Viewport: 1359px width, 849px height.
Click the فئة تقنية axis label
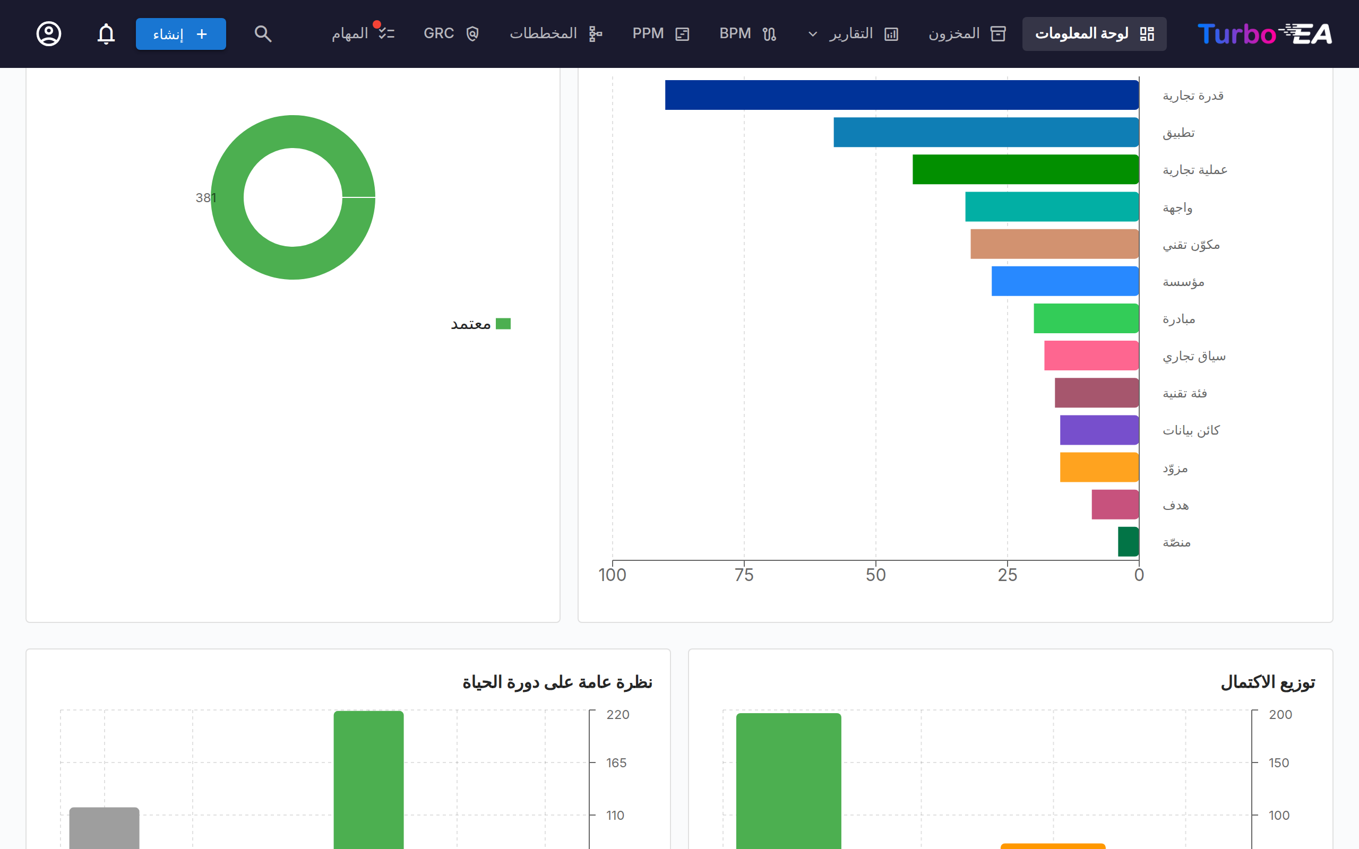[1184, 393]
